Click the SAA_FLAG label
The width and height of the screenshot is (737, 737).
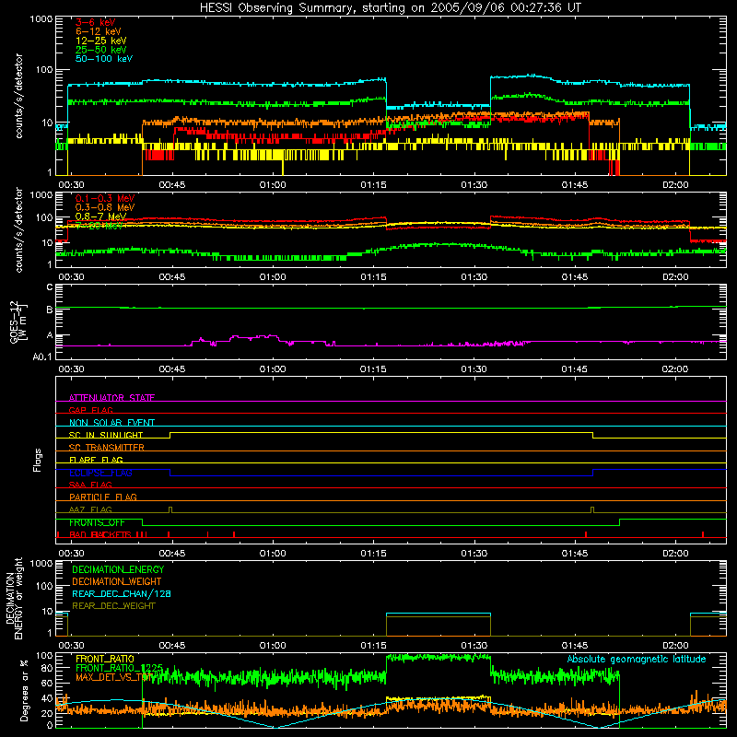(x=90, y=485)
